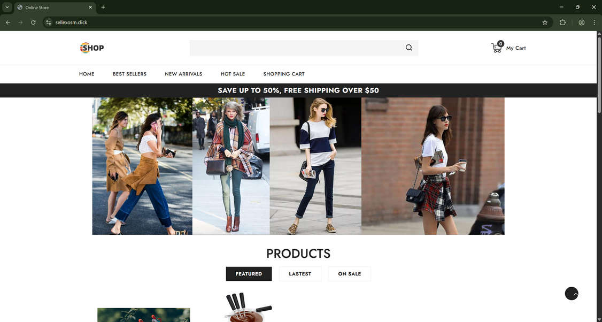Image resolution: width=602 pixels, height=322 pixels.
Task: Open a new browser tab
Action: 103,7
